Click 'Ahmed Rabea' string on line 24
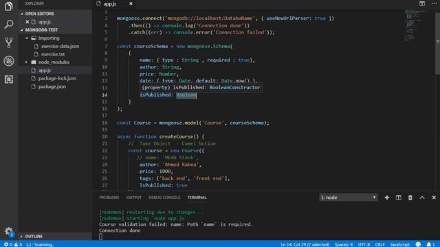This screenshot has height=247, width=440. click(x=180, y=165)
